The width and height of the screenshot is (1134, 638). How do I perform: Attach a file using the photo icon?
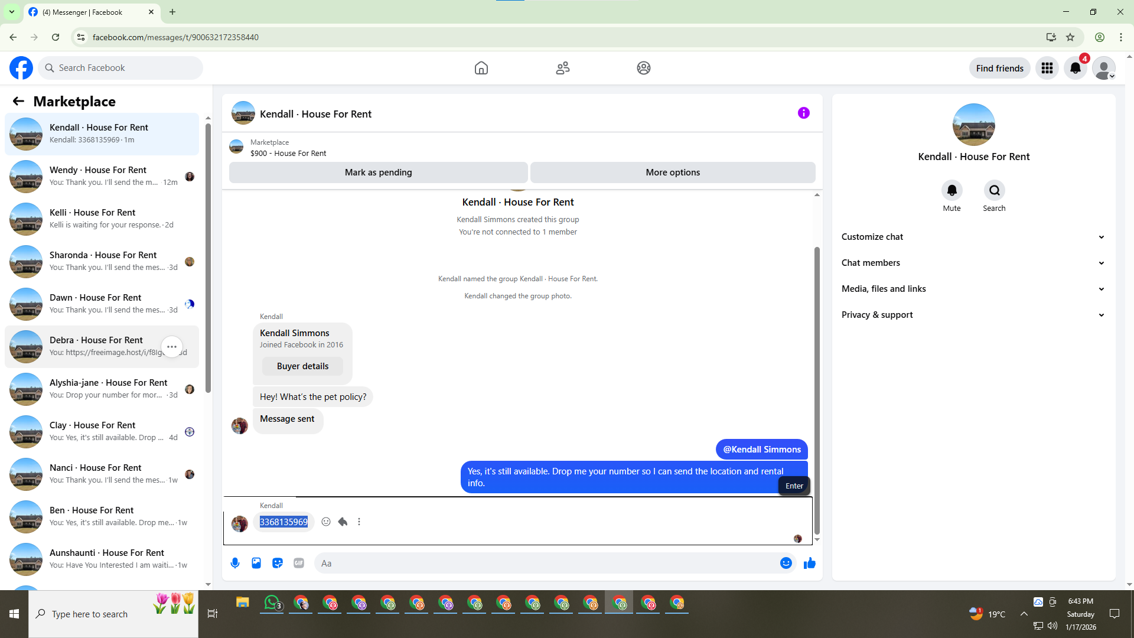256,563
